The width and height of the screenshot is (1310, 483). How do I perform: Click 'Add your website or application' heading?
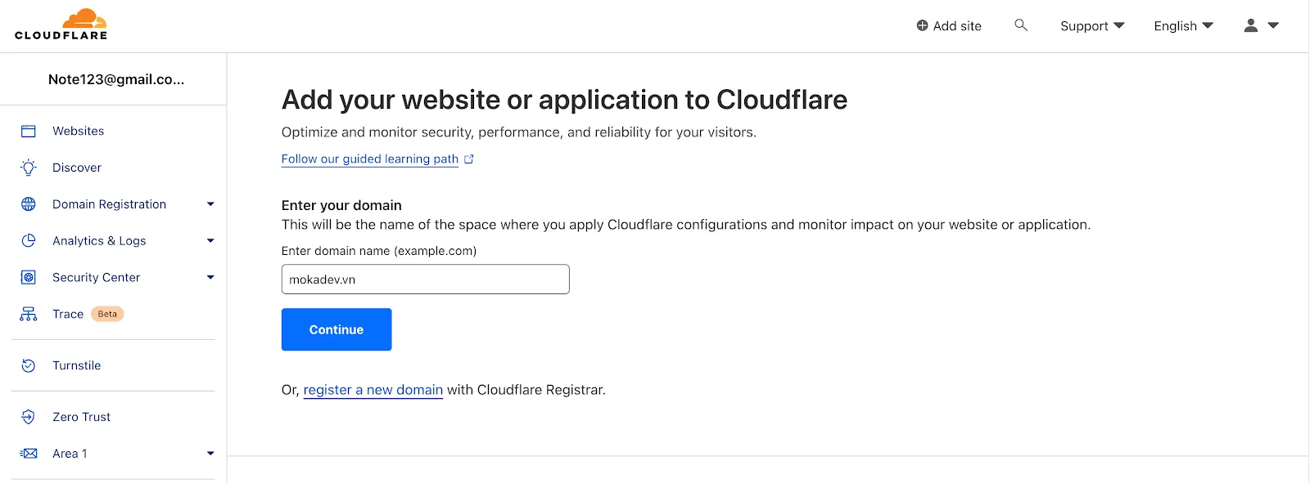click(x=565, y=100)
